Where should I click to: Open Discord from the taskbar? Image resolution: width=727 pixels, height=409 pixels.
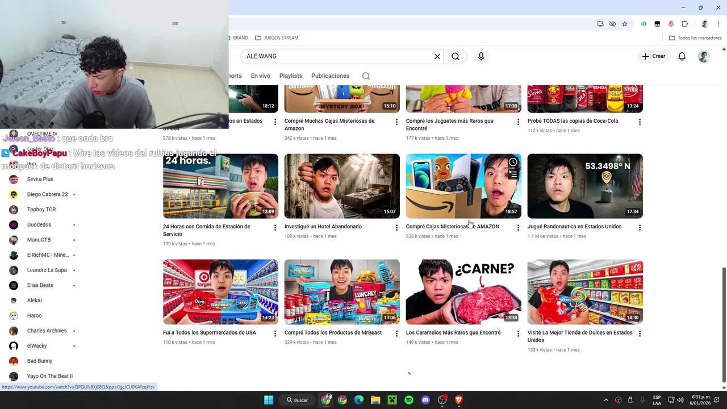coord(425,400)
